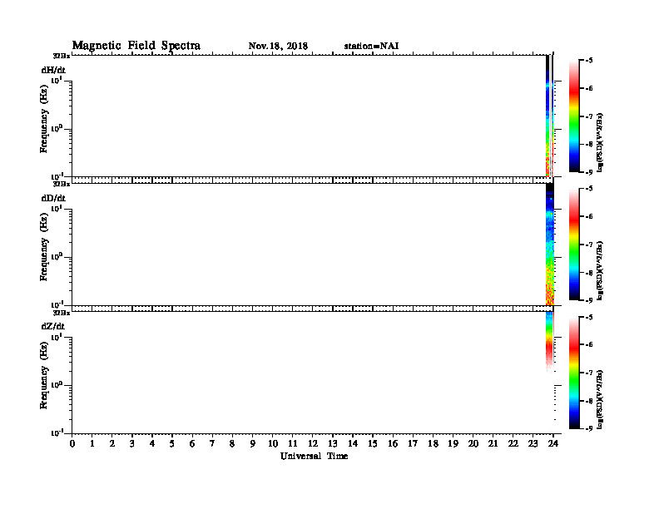Click the 10^0 frequency tick of dD/dt panel
This screenshot has width=659, height=509.
point(57,256)
